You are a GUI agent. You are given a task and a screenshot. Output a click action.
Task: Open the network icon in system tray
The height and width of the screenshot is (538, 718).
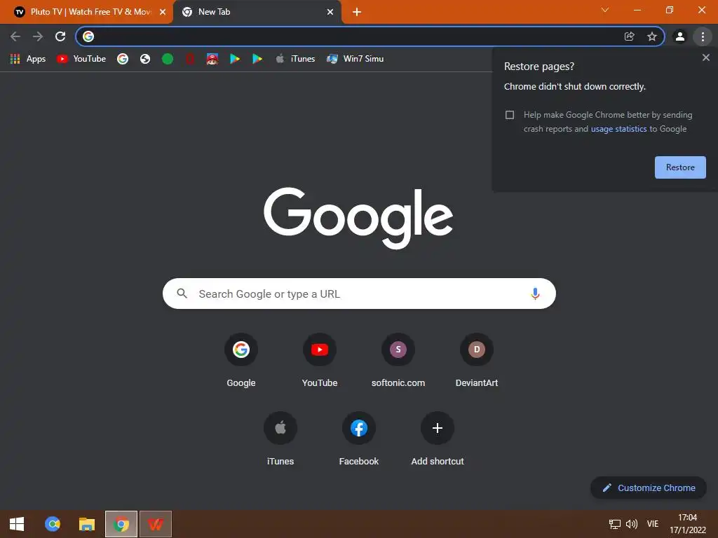[x=614, y=524]
